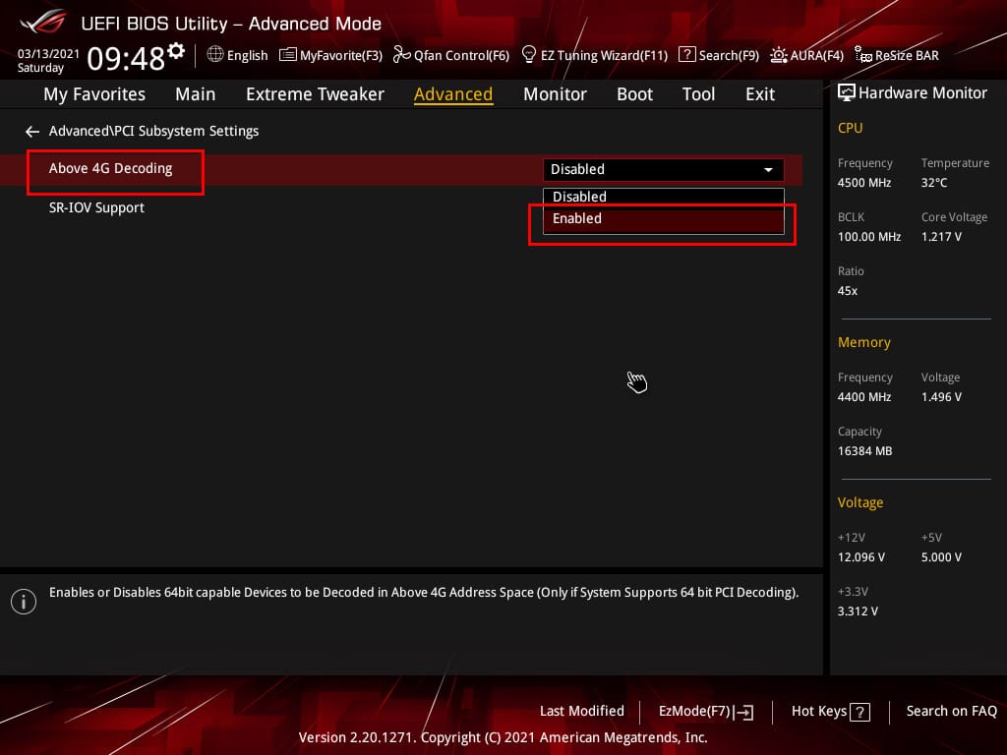Click the 03/13/2021 date
Image resolution: width=1007 pixels, height=755 pixels.
pos(48,53)
